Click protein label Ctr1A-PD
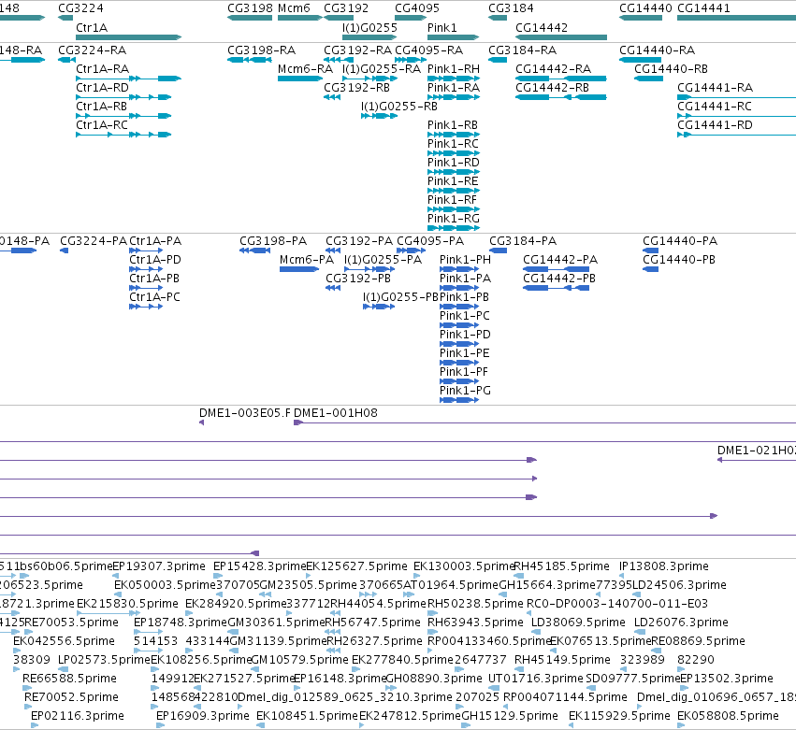The height and width of the screenshot is (730, 796). [x=155, y=260]
